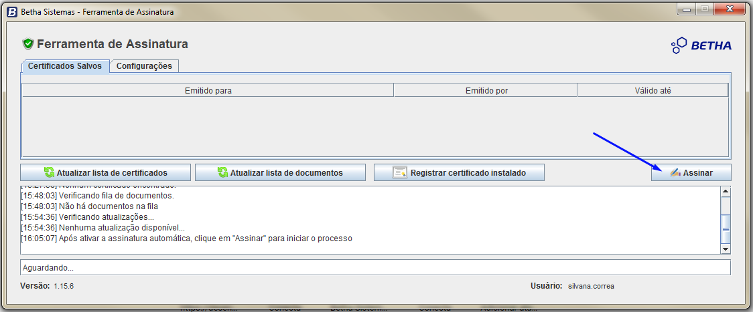Switch to the Configurações tab

(144, 66)
